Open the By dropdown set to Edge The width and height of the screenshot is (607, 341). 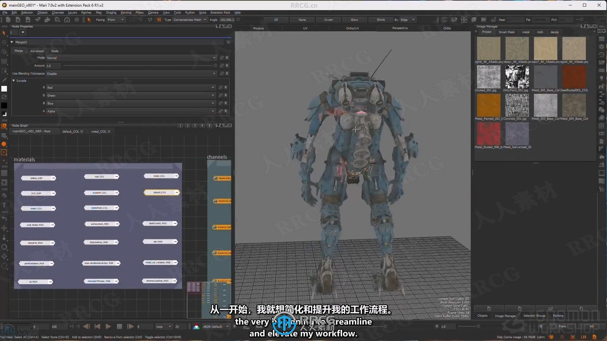[408, 20]
